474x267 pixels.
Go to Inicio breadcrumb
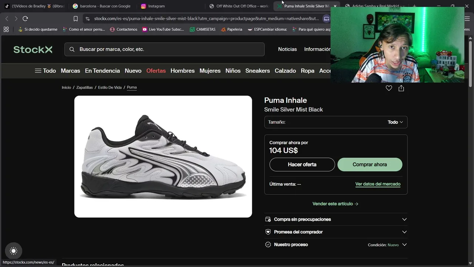tap(66, 88)
